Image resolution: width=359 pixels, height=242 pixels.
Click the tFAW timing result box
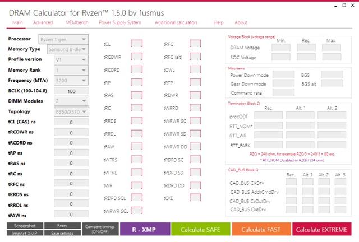tap(136, 146)
